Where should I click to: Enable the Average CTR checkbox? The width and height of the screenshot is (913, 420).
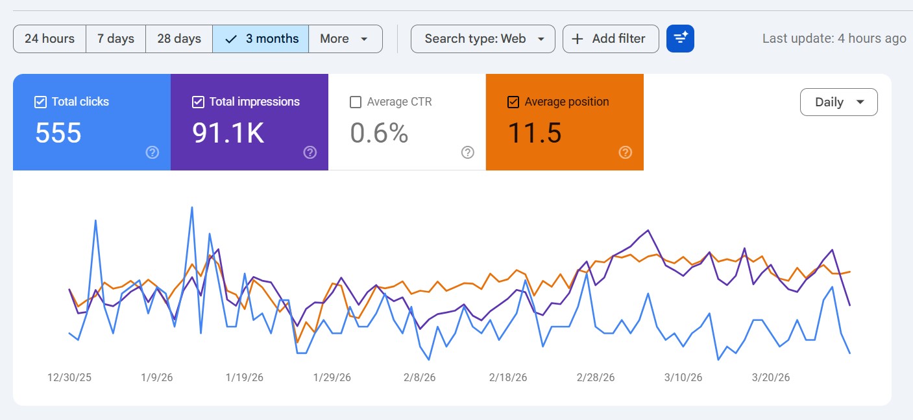pyautogui.click(x=355, y=101)
